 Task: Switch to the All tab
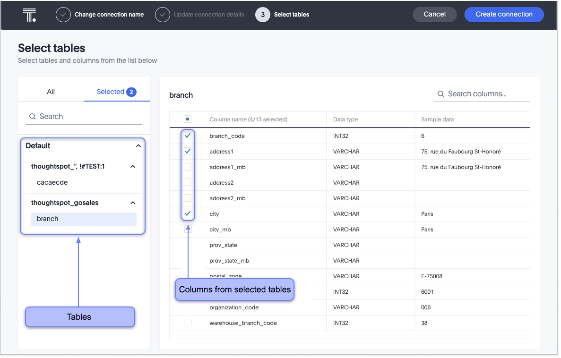[x=51, y=92]
